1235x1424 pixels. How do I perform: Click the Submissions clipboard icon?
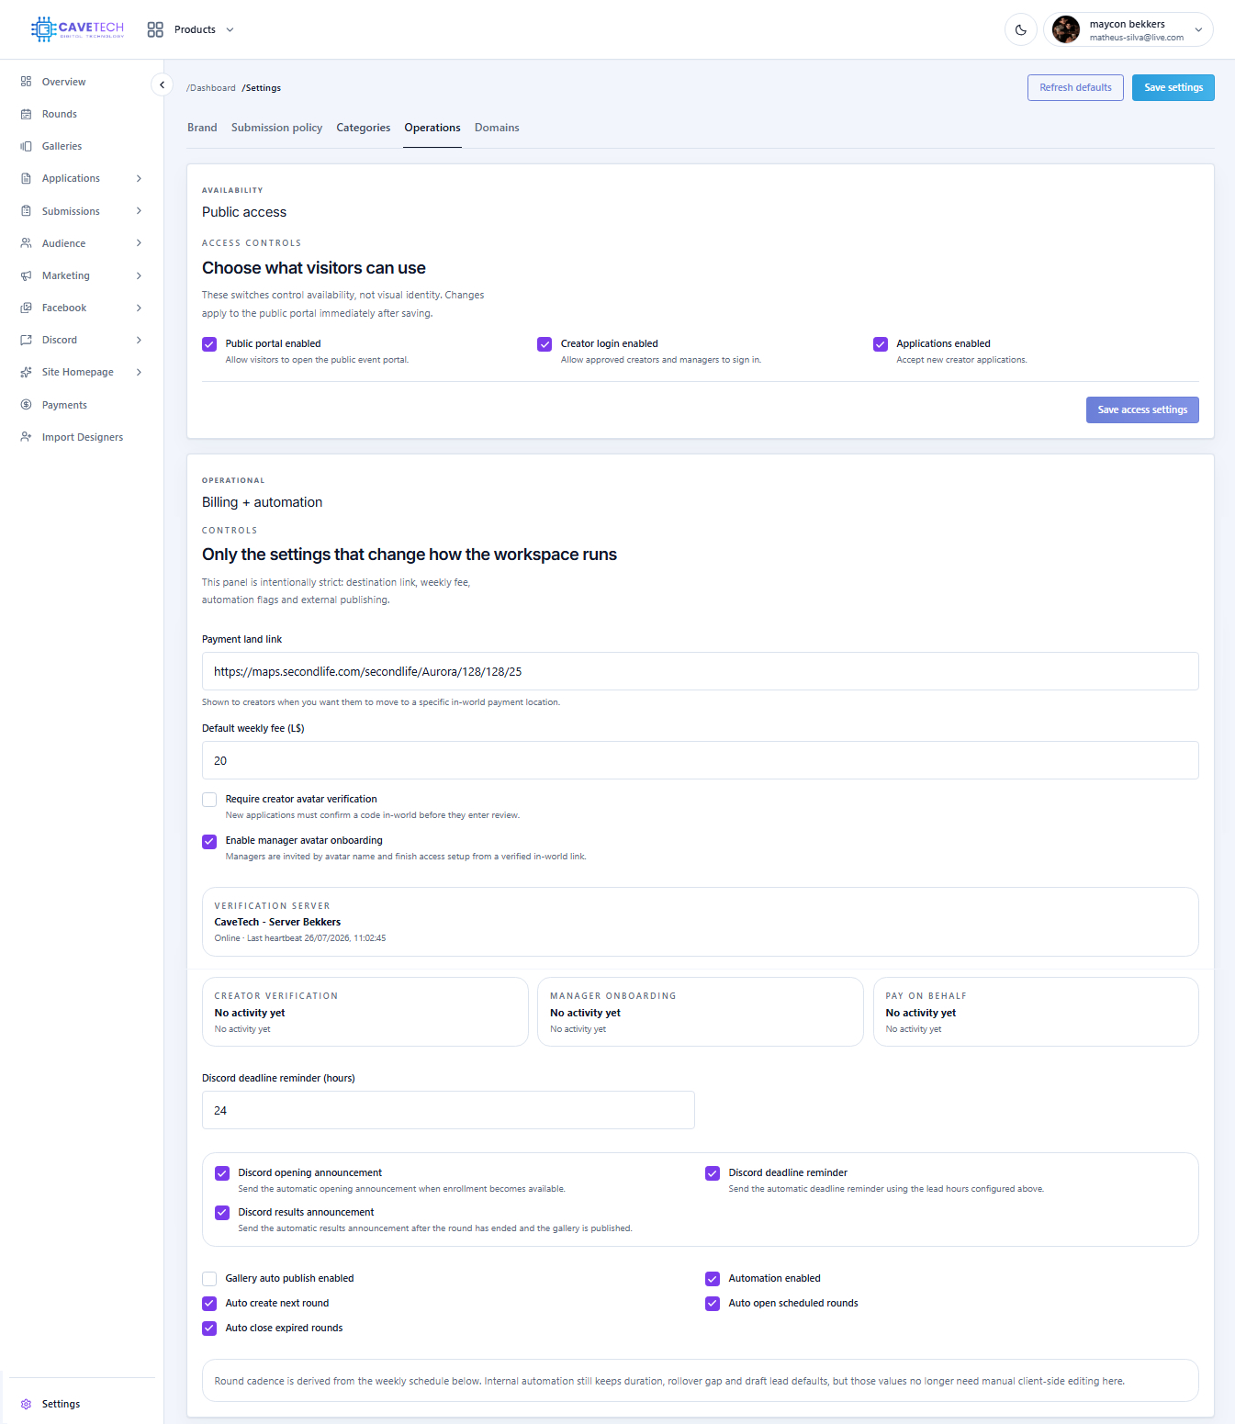click(26, 211)
